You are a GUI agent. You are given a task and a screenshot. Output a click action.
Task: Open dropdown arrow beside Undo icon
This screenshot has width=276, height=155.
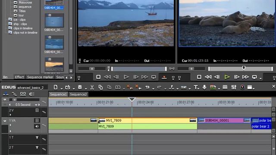[153, 89]
